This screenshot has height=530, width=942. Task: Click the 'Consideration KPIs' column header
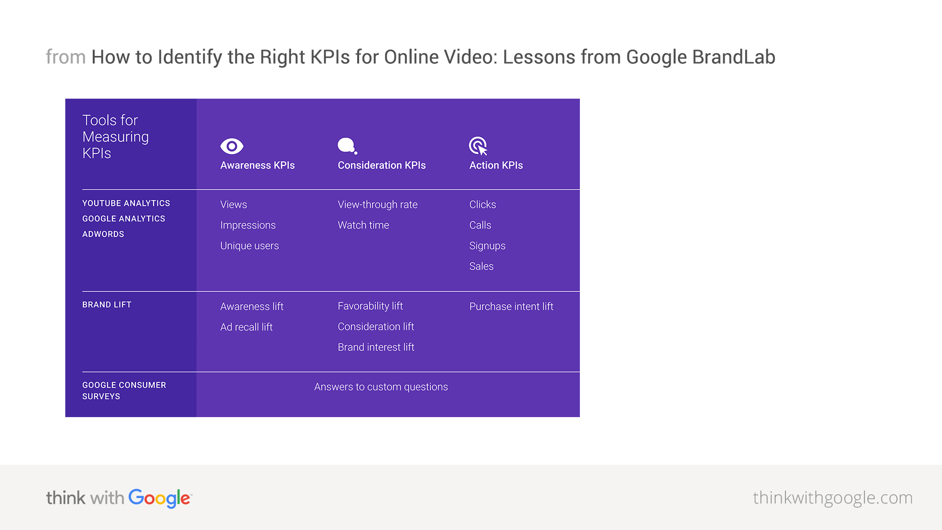pos(382,165)
